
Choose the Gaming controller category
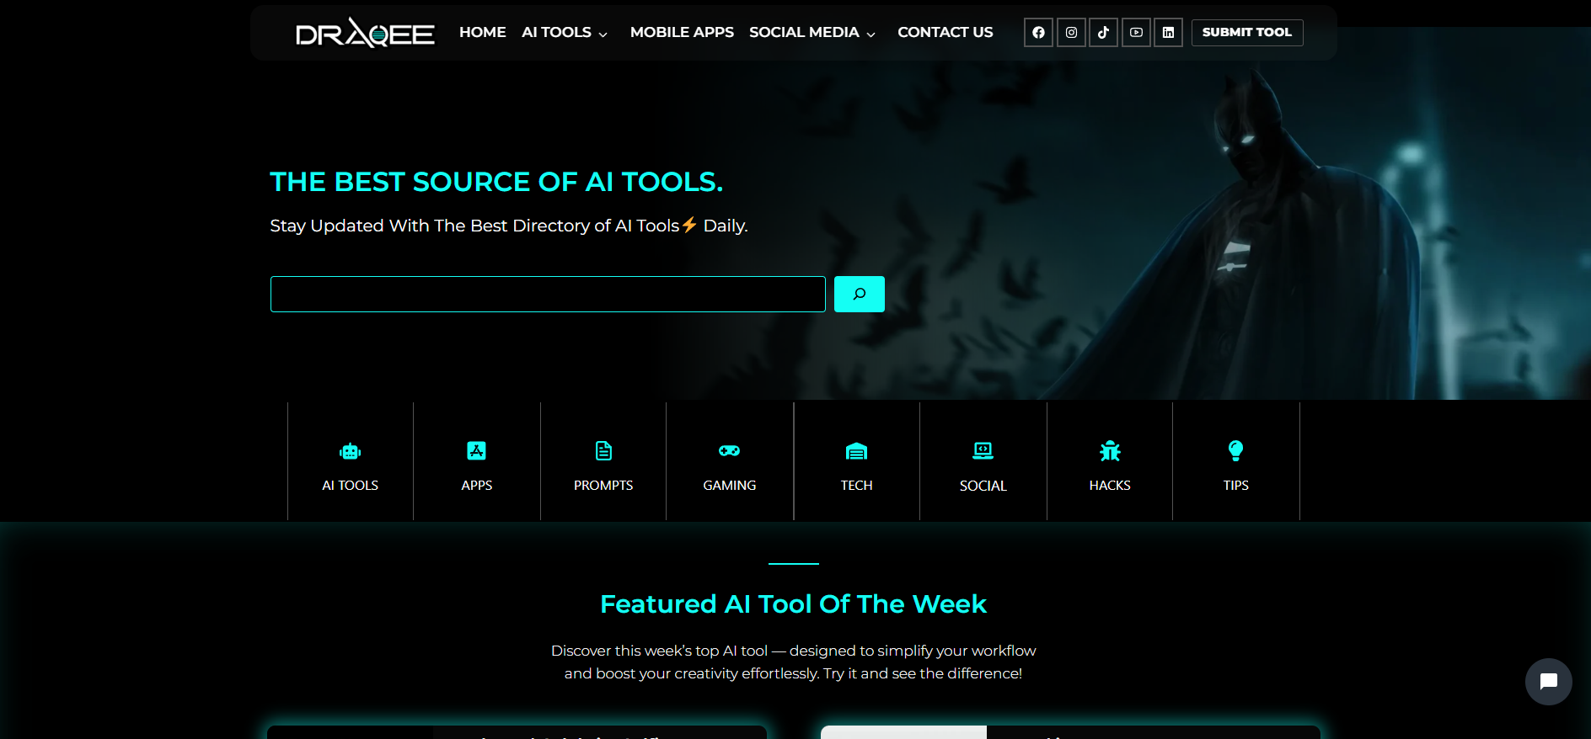[729, 461]
